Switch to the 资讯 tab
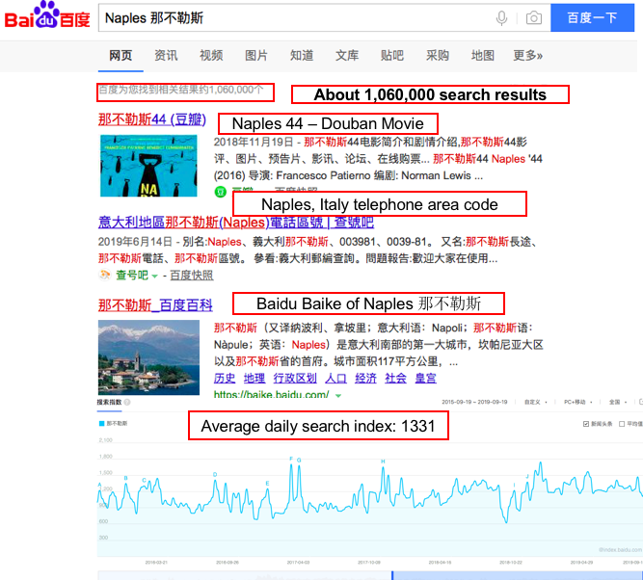This screenshot has width=643, height=580. (166, 55)
